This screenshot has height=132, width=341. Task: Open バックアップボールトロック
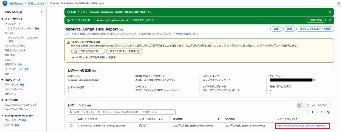pos(23,38)
